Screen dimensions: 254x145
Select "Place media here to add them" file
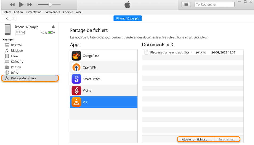coord(171,52)
